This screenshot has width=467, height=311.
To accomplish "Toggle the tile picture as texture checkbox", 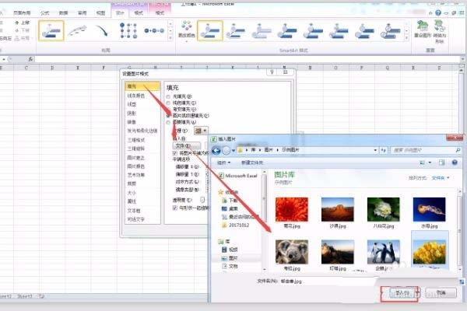I will [174, 154].
